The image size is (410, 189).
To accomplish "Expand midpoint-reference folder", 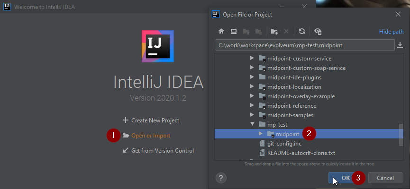I will pos(252,105).
